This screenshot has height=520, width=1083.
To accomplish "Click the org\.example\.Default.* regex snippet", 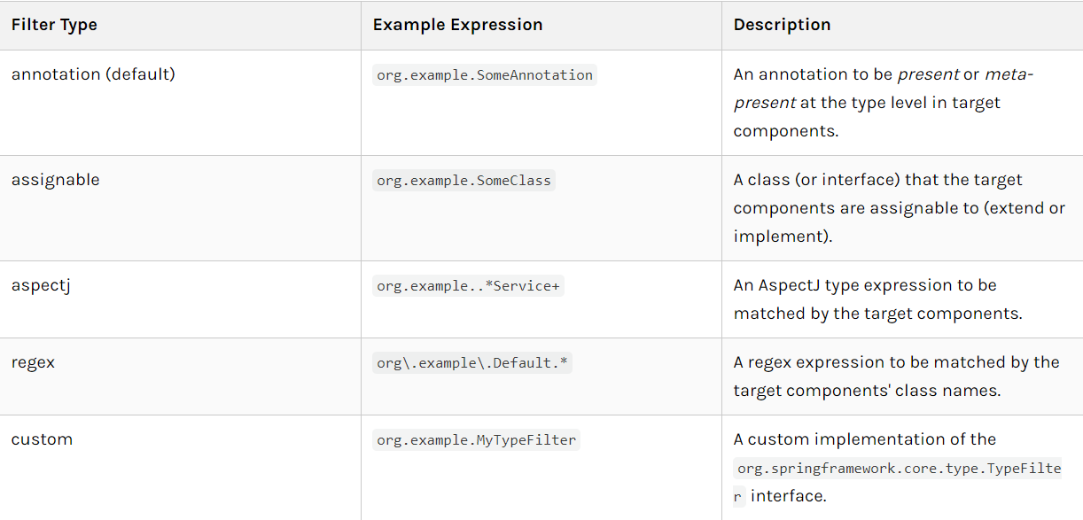I will click(x=472, y=363).
